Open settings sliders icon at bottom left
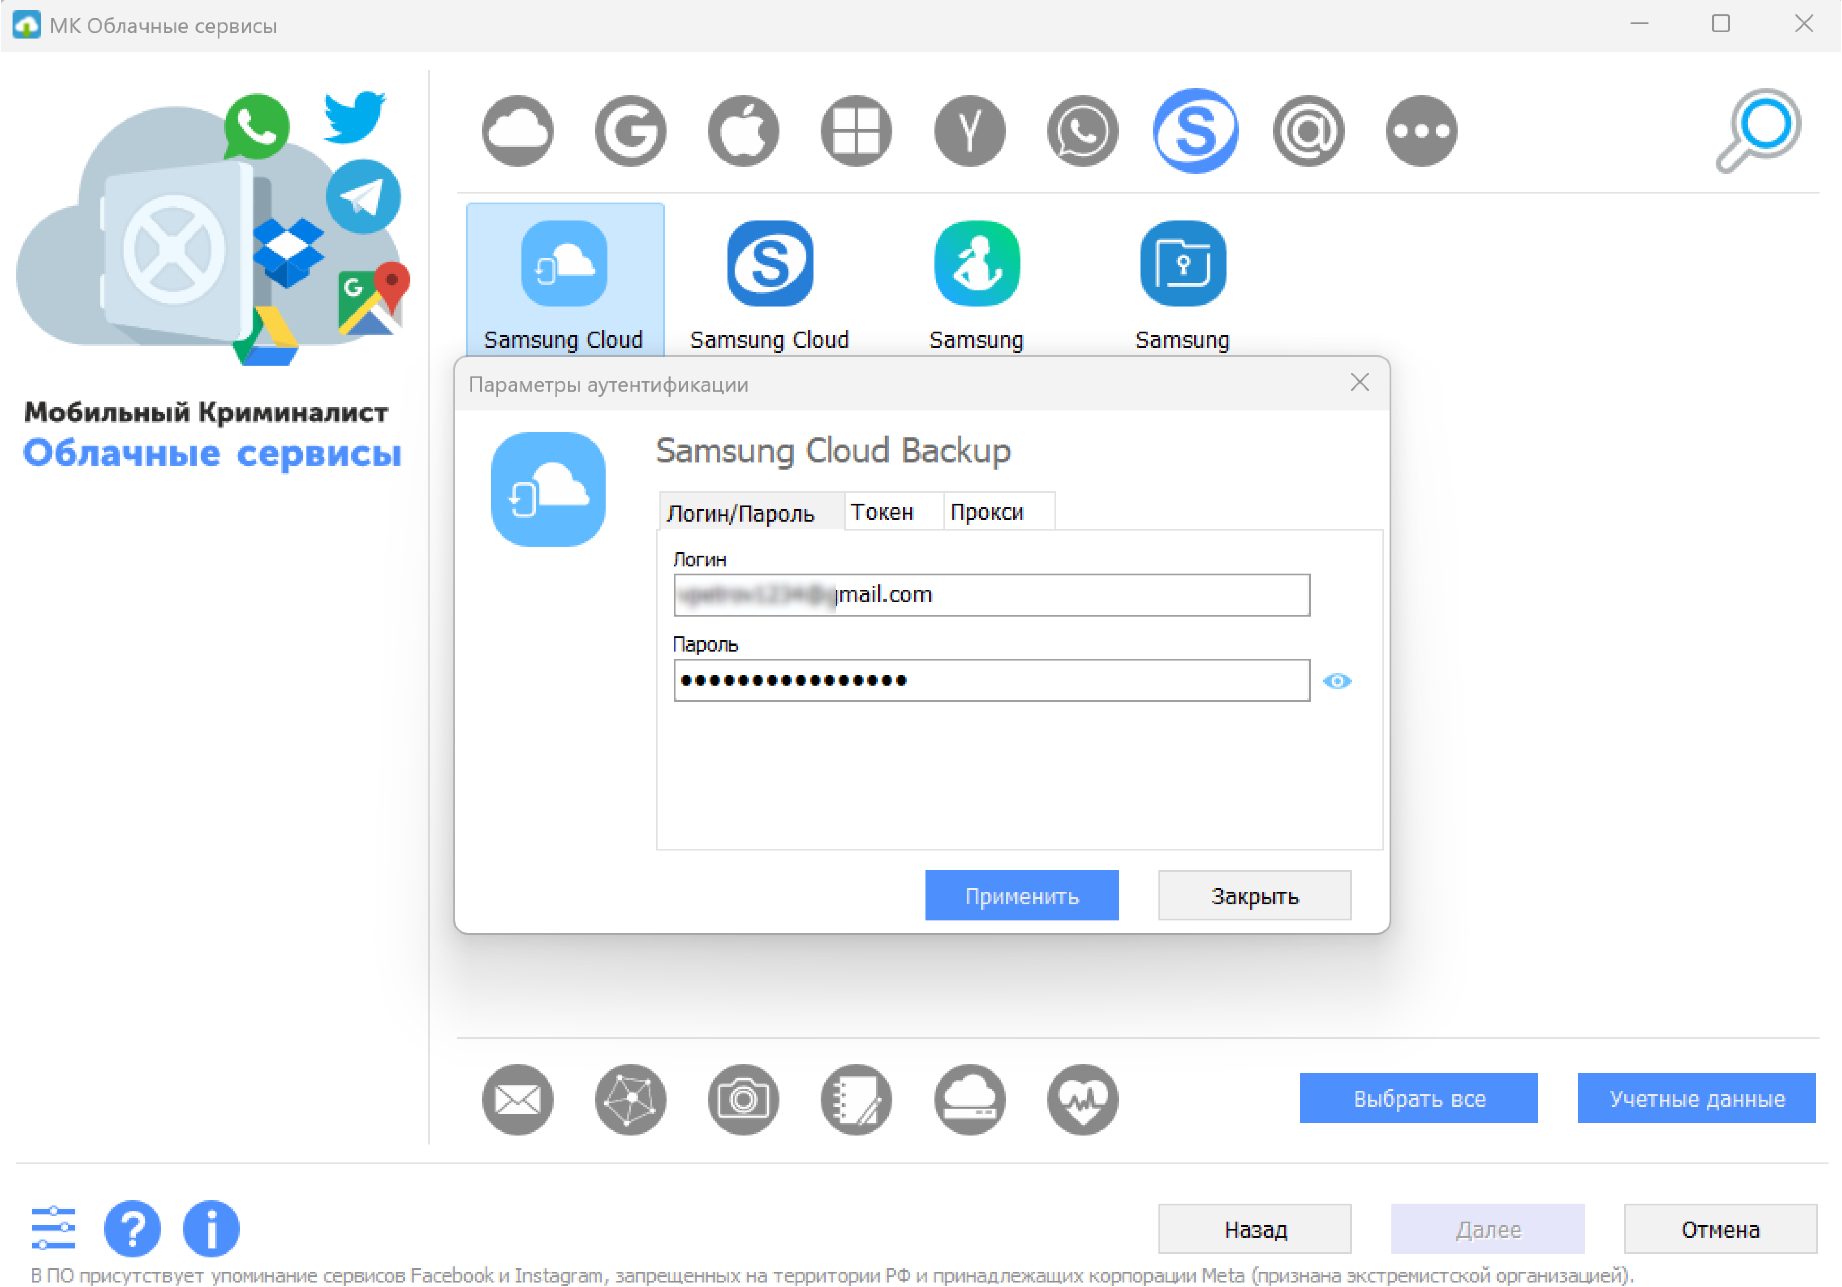The width and height of the screenshot is (1842, 1287). (54, 1228)
